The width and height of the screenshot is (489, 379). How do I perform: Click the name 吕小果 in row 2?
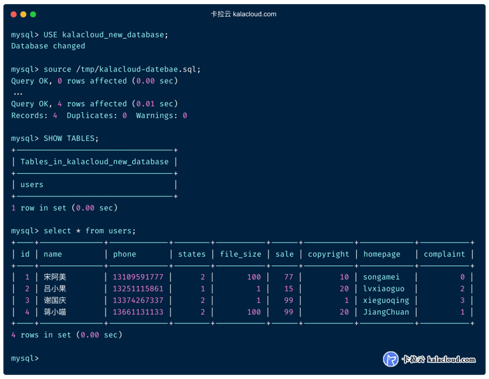(55, 289)
